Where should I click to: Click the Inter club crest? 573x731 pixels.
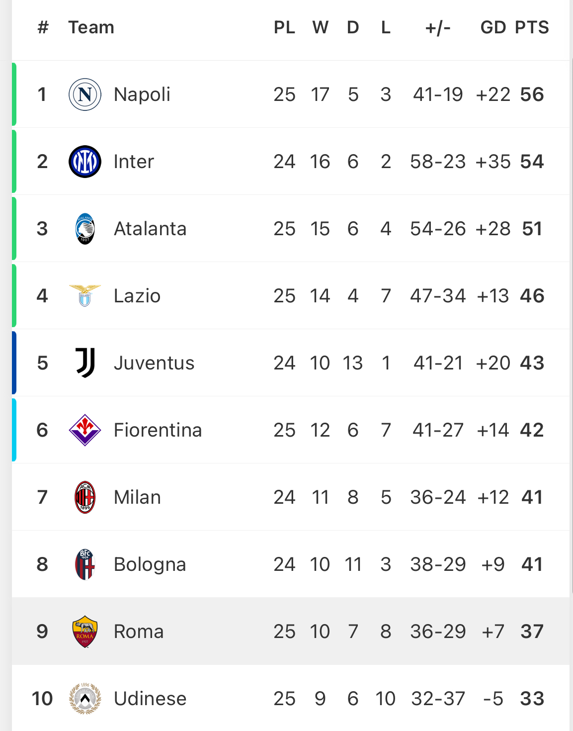click(85, 162)
